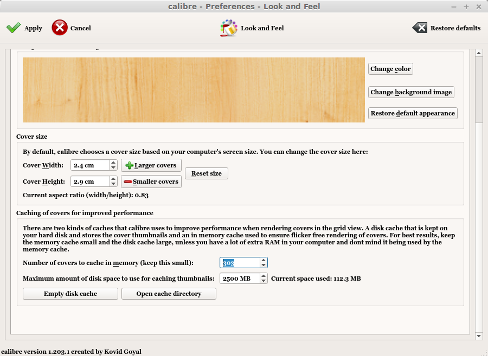The width and height of the screenshot is (488, 356).
Task: Click the Cover Height input field
Action: pyautogui.click(x=90, y=182)
